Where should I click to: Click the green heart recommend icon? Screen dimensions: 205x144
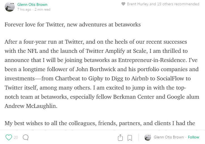click(9, 137)
